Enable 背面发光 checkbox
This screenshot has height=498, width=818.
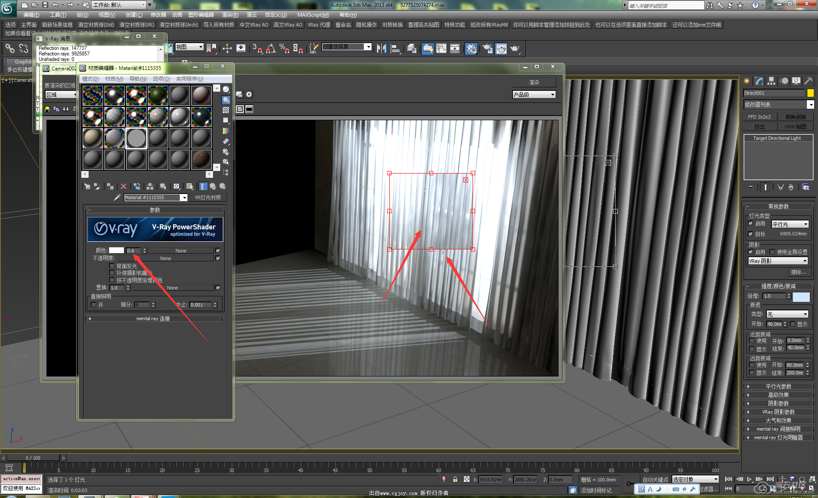click(x=112, y=266)
